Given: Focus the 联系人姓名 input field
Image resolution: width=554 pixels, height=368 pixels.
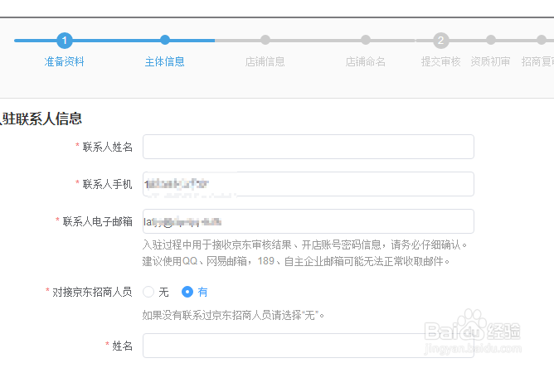Looking at the screenshot, I should (x=308, y=147).
